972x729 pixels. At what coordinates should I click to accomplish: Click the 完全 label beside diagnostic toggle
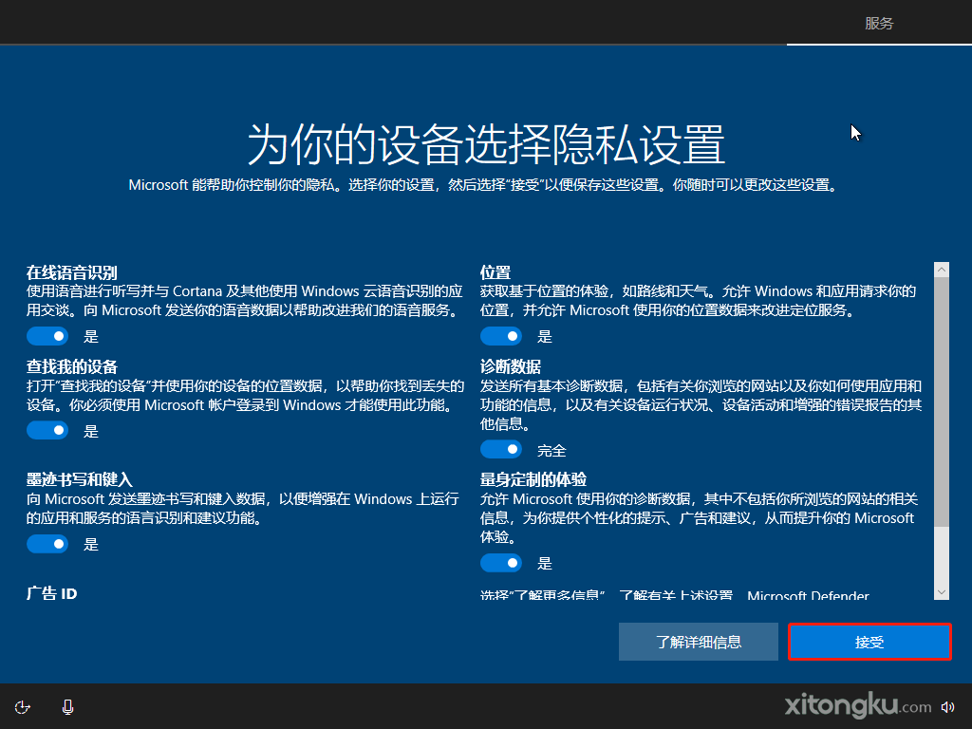coord(551,450)
